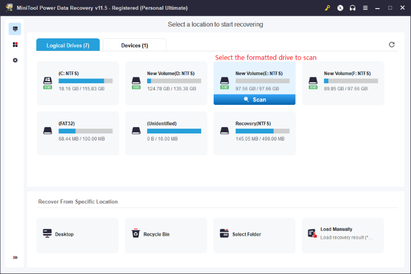Click the headphones support icon
Image resolution: width=411 pixels, height=274 pixels.
pos(353,8)
